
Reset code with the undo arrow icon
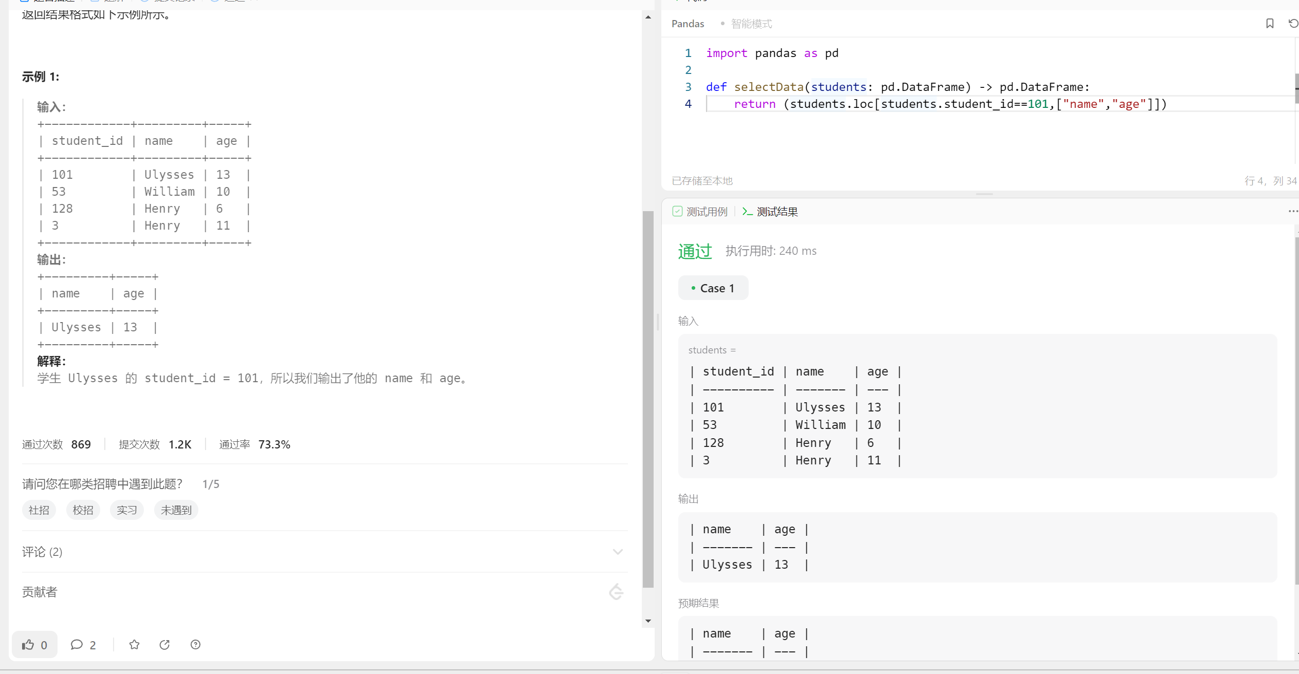point(1293,24)
